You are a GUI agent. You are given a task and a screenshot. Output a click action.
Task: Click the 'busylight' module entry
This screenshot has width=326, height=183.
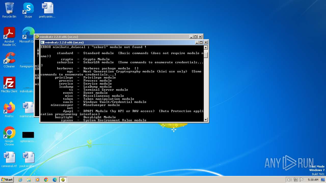pos(85,117)
